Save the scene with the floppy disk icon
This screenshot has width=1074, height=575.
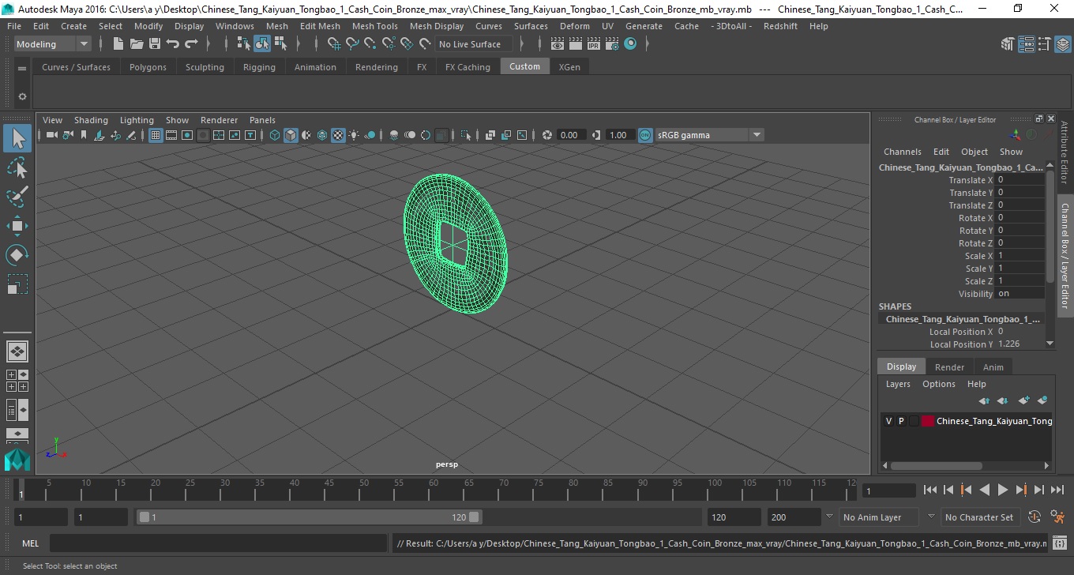tap(155, 44)
